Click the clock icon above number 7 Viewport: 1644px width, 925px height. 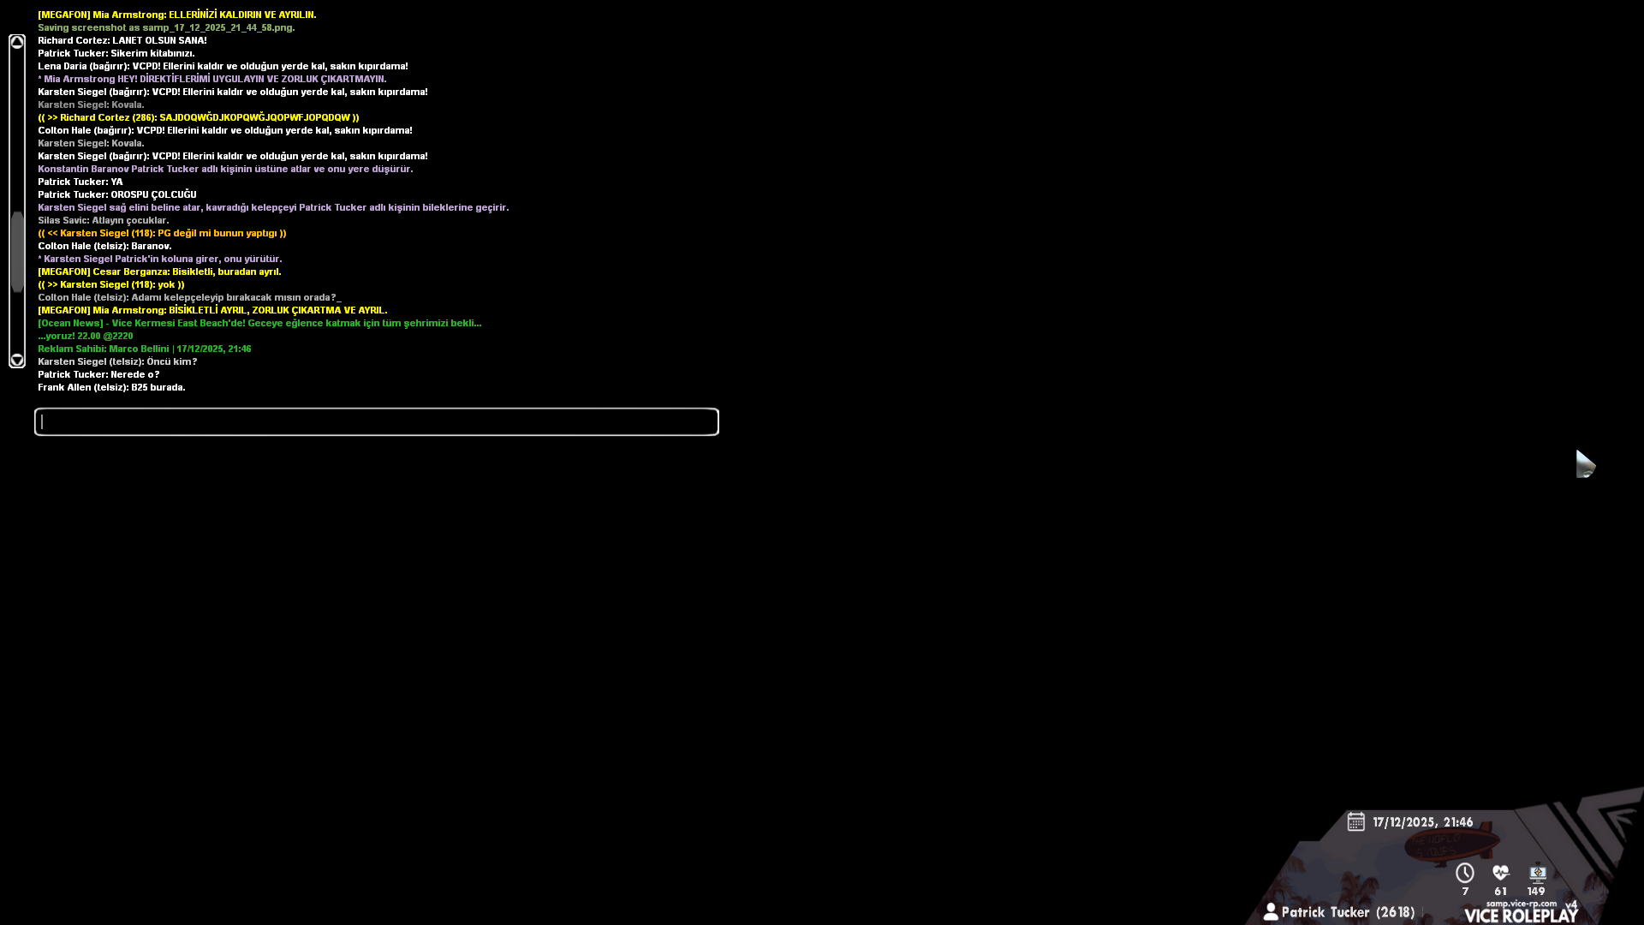[x=1464, y=874]
